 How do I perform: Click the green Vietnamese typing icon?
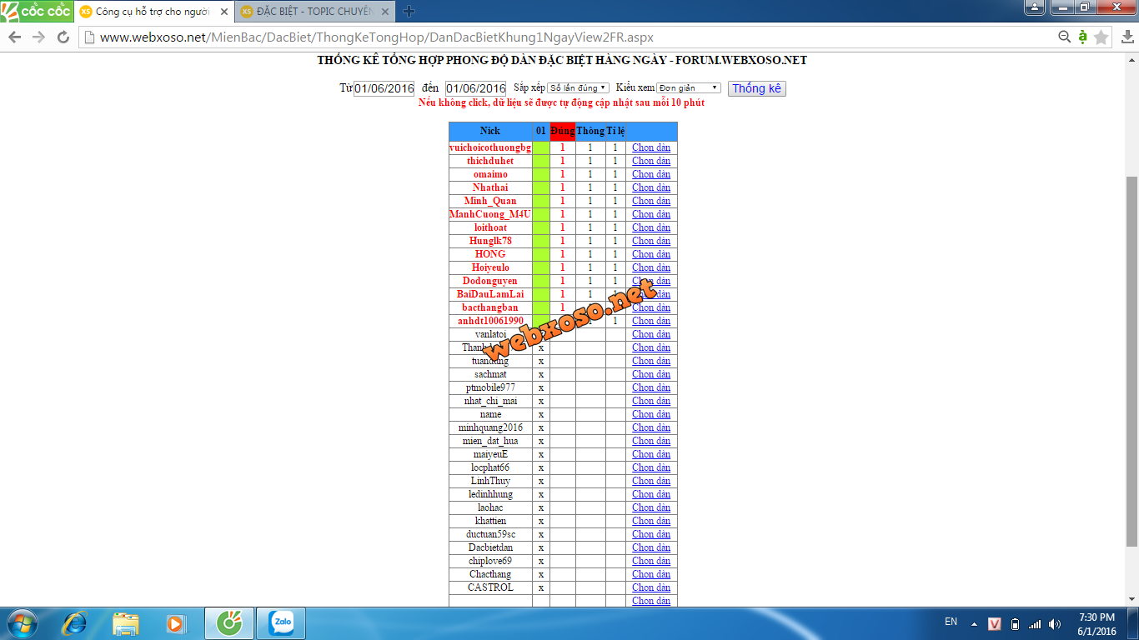[x=1082, y=37]
